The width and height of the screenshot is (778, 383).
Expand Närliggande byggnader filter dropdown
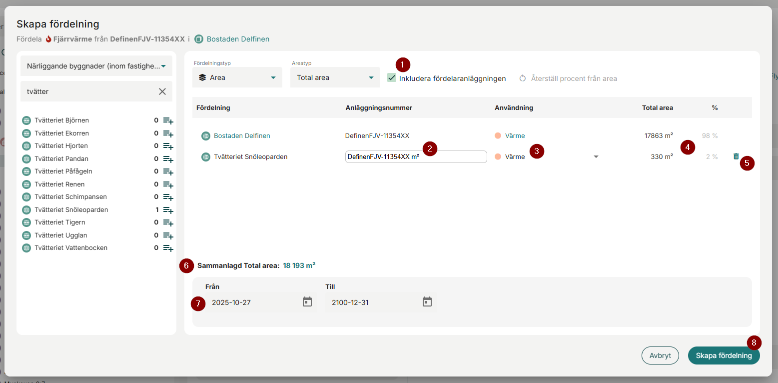point(96,66)
